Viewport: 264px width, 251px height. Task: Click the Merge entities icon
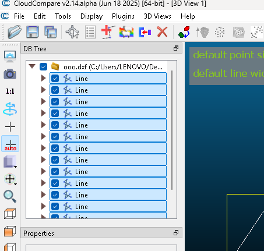click(x=145, y=32)
